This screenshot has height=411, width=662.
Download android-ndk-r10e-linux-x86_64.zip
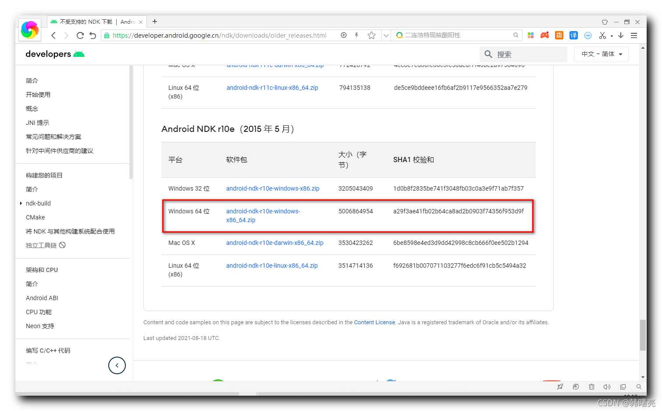[x=272, y=266]
